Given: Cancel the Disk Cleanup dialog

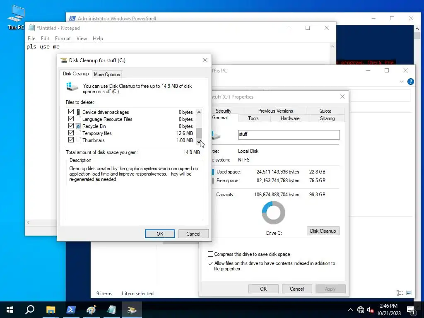Looking at the screenshot, I should [193, 234].
